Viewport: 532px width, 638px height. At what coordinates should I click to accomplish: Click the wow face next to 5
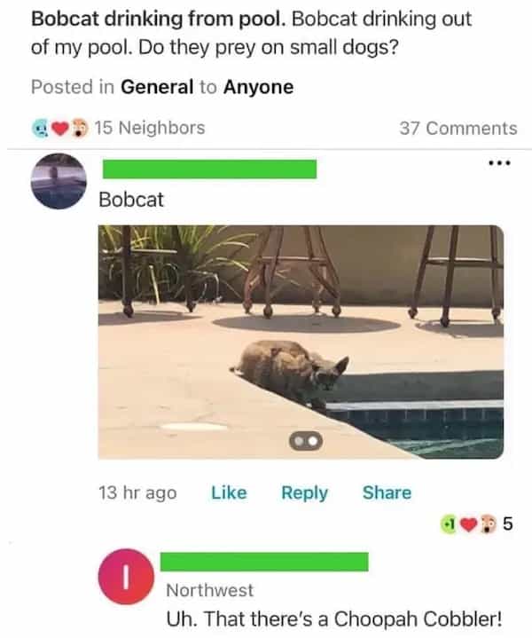pyautogui.click(x=489, y=524)
